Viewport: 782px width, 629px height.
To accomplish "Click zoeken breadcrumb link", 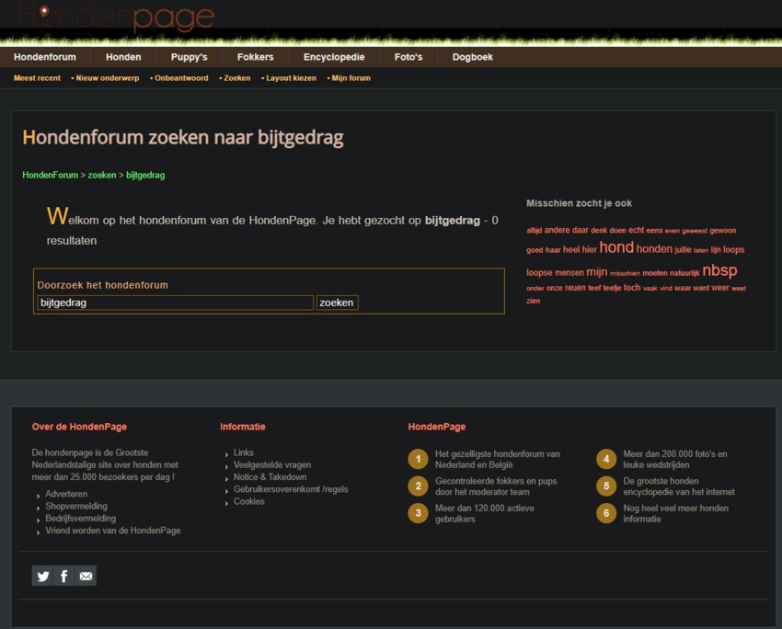I will pos(102,175).
